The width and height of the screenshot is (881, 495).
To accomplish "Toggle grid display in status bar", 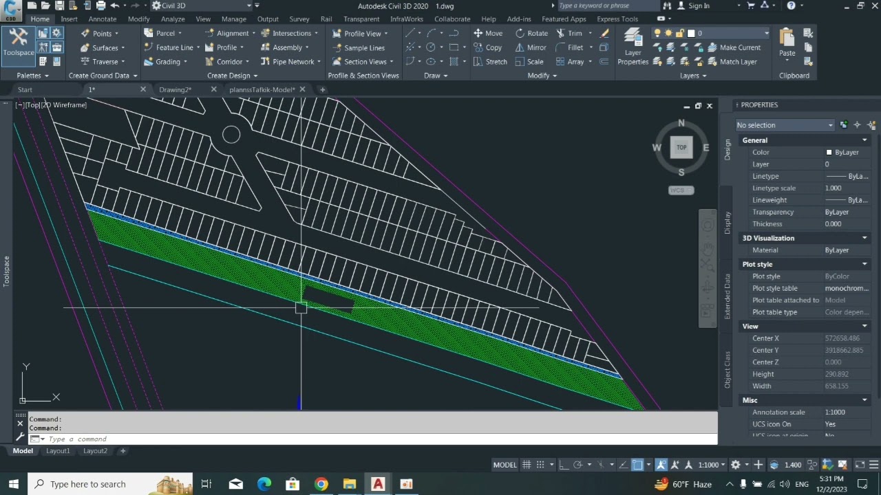I will [x=527, y=465].
